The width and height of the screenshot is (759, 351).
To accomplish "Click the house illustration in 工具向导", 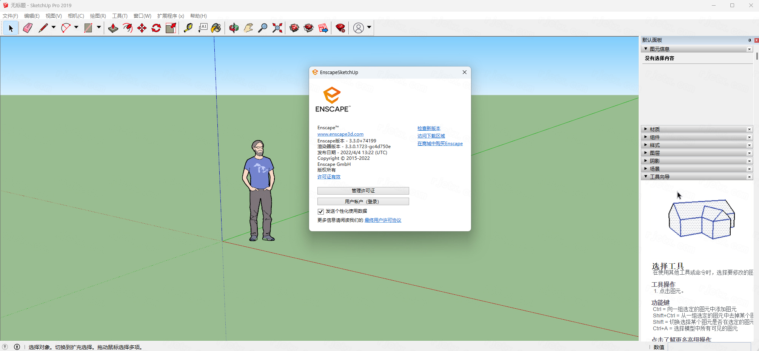I will [x=701, y=219].
